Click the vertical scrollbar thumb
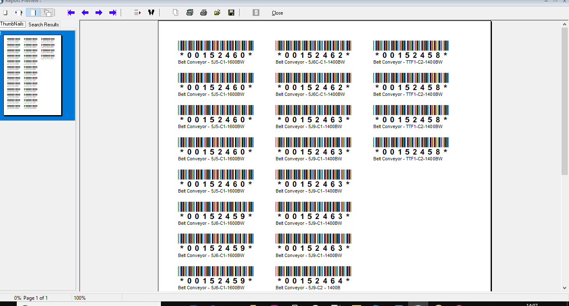This screenshot has height=306, width=569. tap(564, 102)
